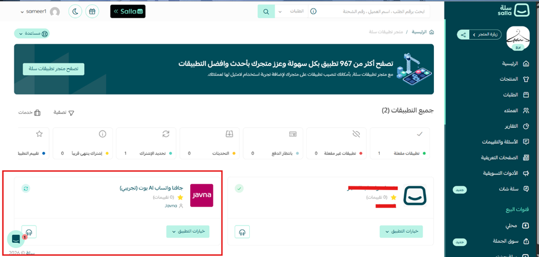
Task: Click the الأدوات التسويقية megaphone icon
Action: (x=526, y=173)
